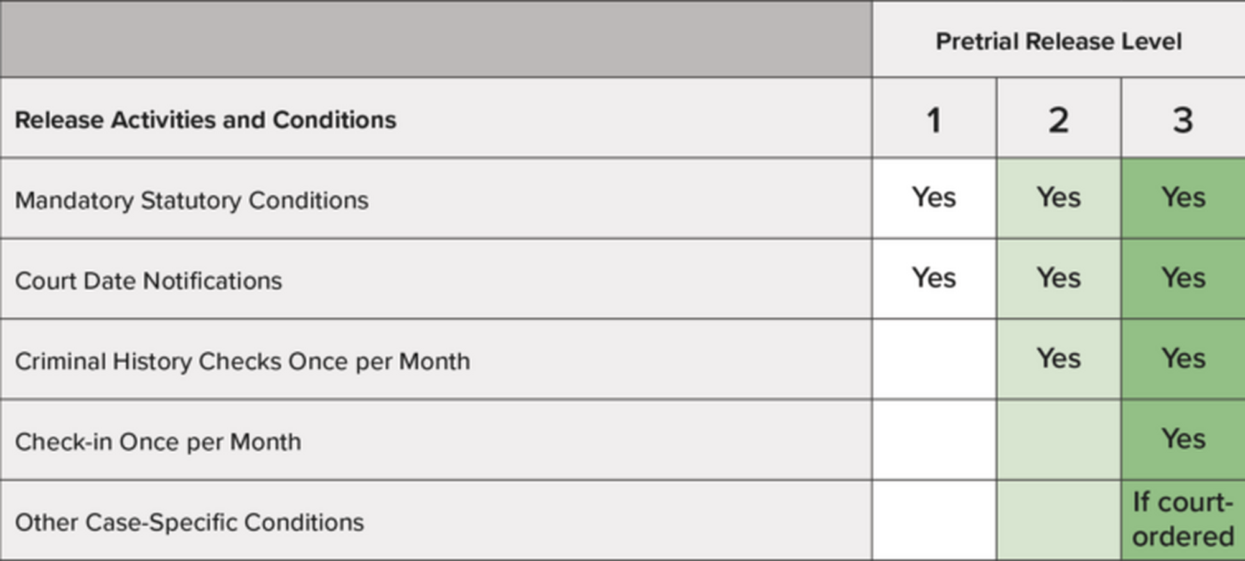Select the "Other Case-Specific Conditions" row label
This screenshot has height=561, width=1245.
[x=189, y=522]
